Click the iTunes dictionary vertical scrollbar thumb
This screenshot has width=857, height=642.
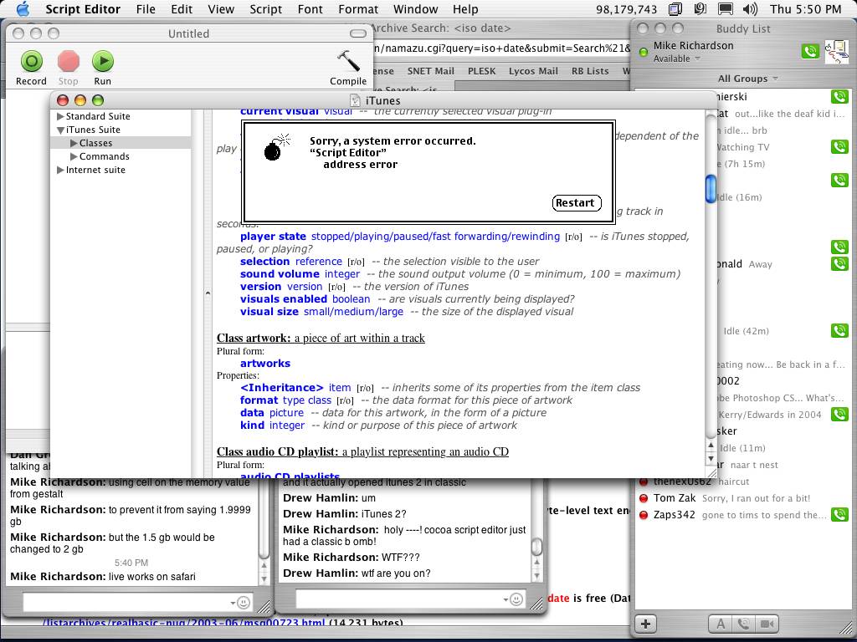pos(711,189)
